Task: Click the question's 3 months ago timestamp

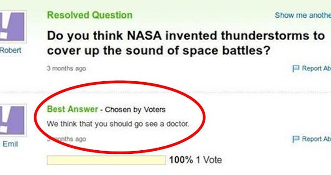Action: (67, 68)
